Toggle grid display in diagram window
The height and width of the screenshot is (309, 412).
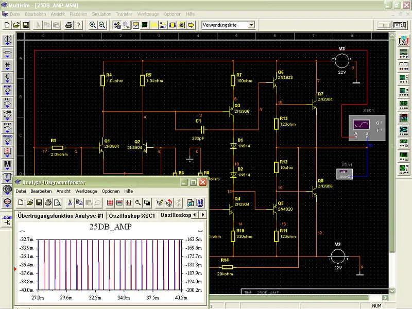(x=110, y=202)
